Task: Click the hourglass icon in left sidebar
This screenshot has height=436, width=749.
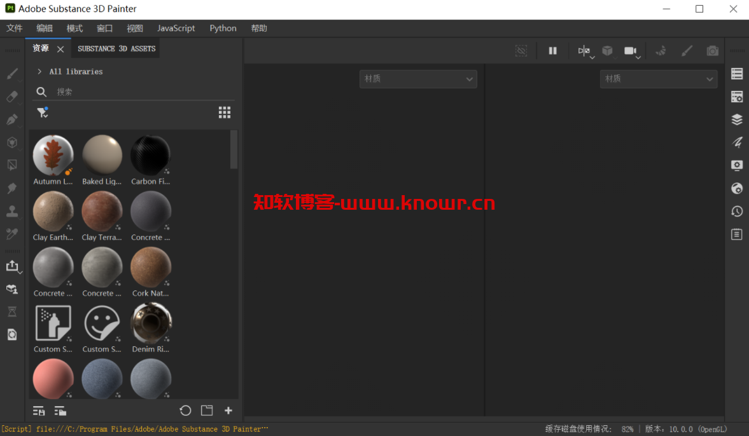Action: click(x=13, y=312)
